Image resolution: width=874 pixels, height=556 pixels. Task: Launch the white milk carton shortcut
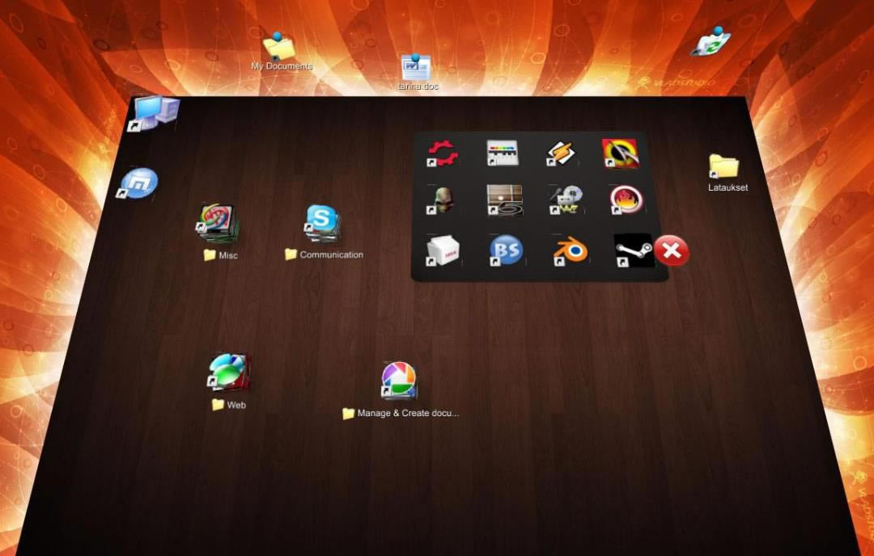click(x=443, y=251)
